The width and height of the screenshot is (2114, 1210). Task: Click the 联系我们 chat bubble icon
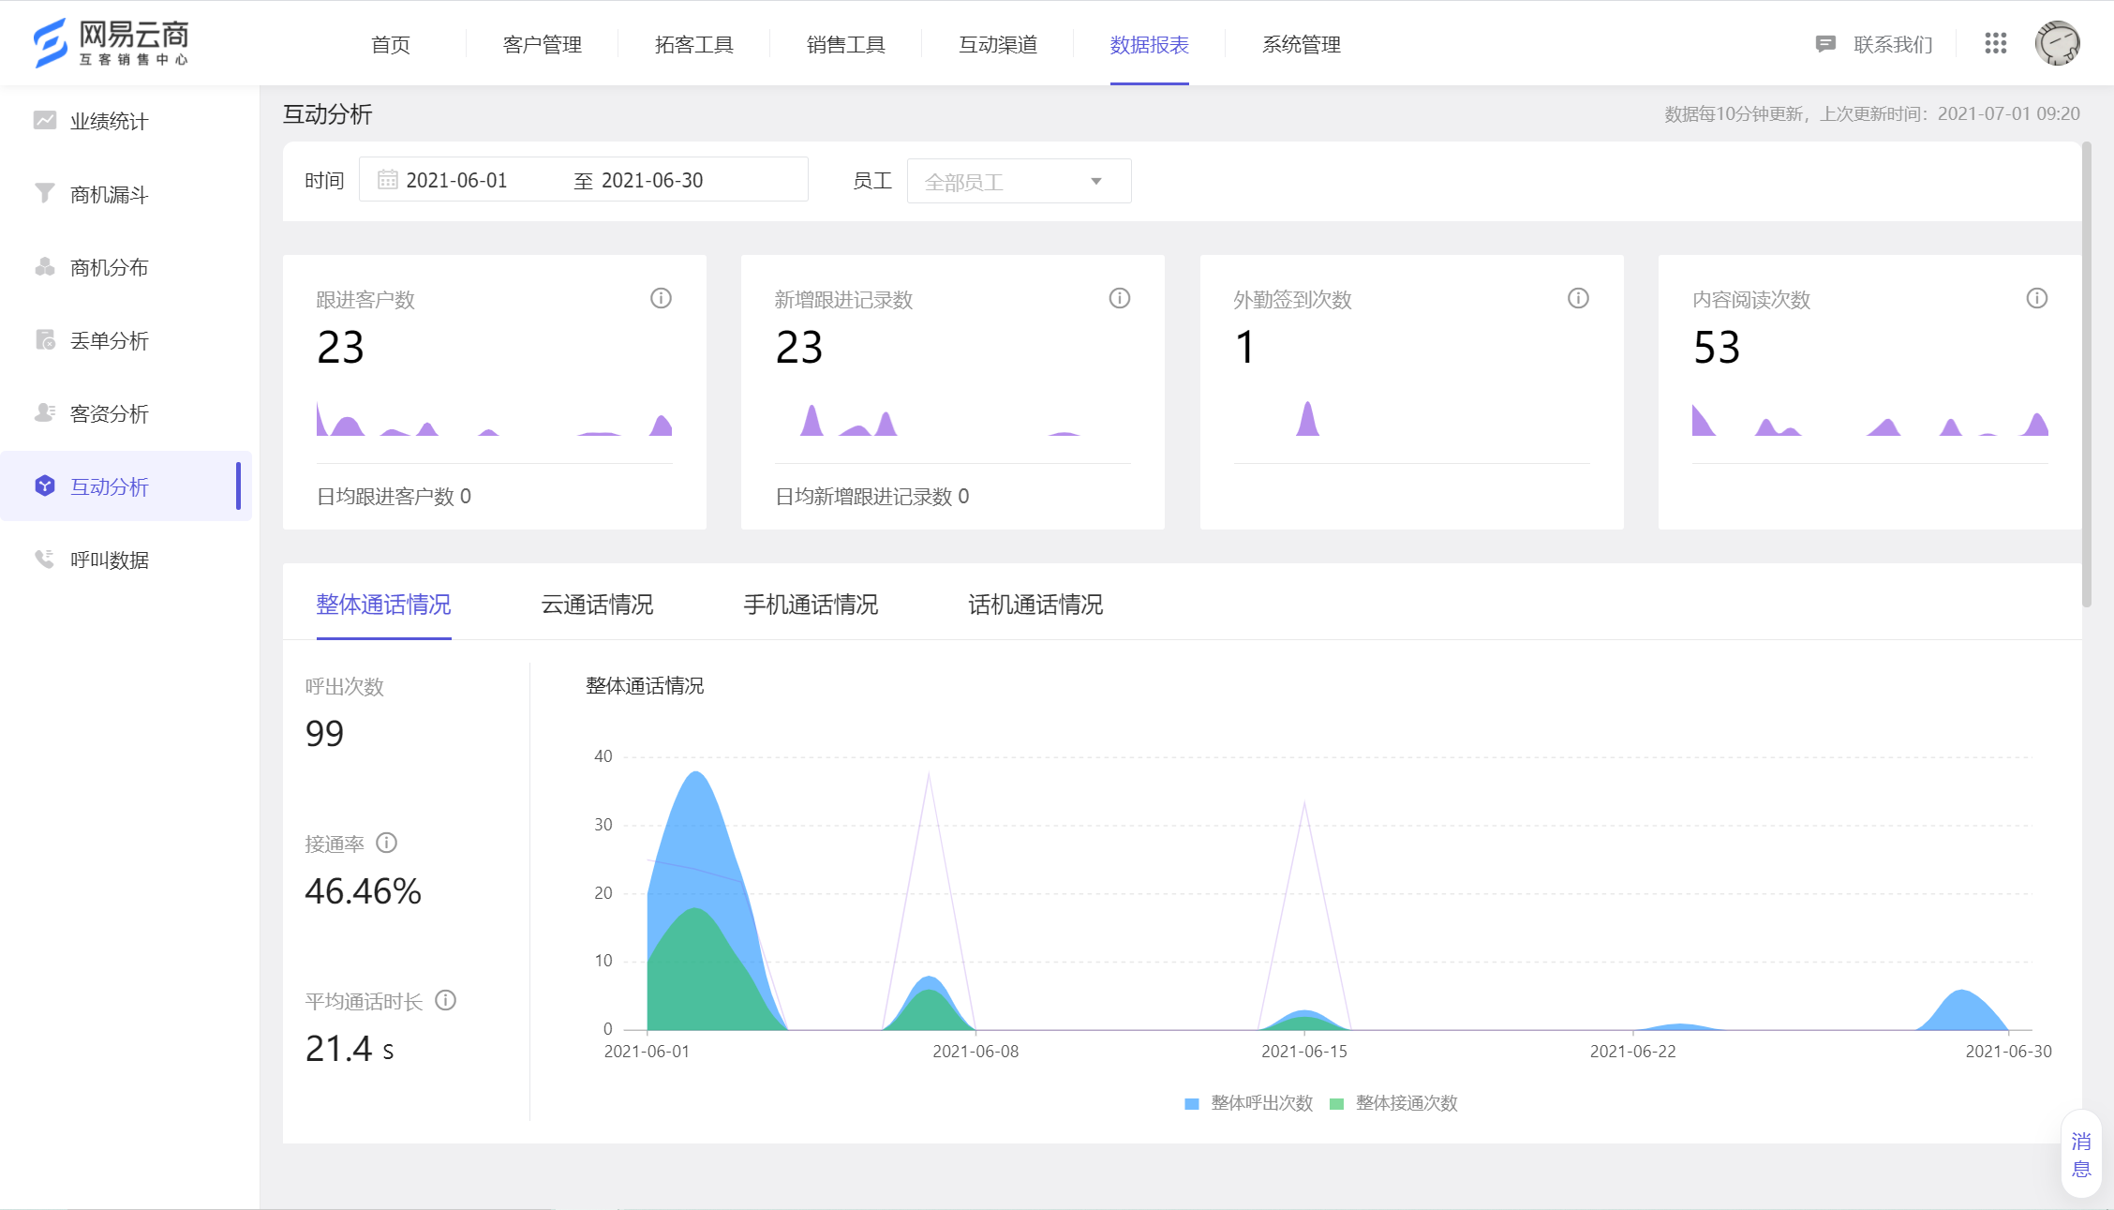[x=1825, y=44]
